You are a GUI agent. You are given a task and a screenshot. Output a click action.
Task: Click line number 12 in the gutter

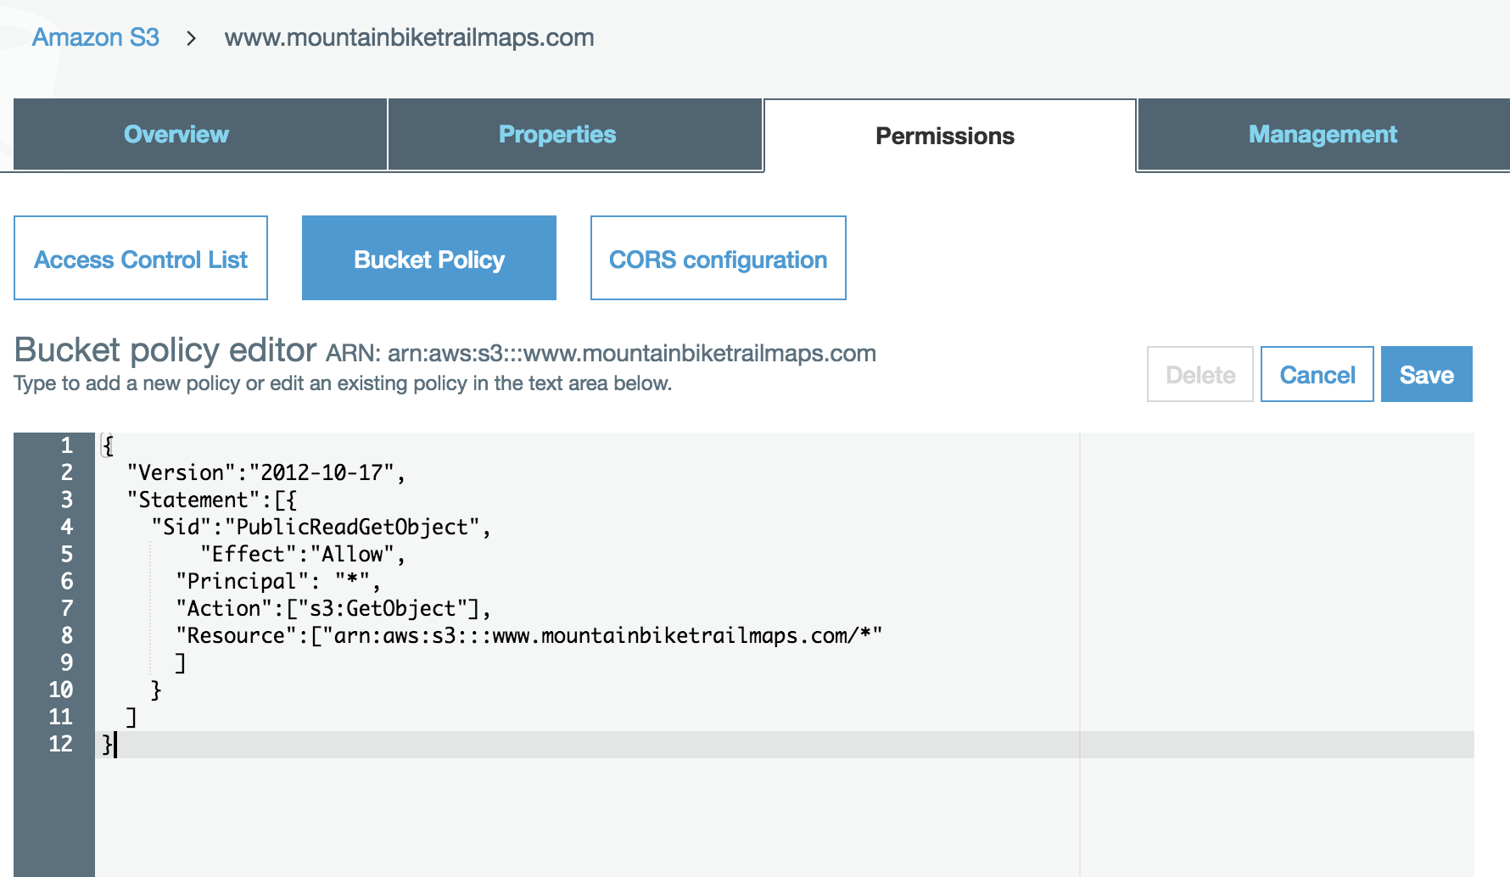click(x=60, y=744)
